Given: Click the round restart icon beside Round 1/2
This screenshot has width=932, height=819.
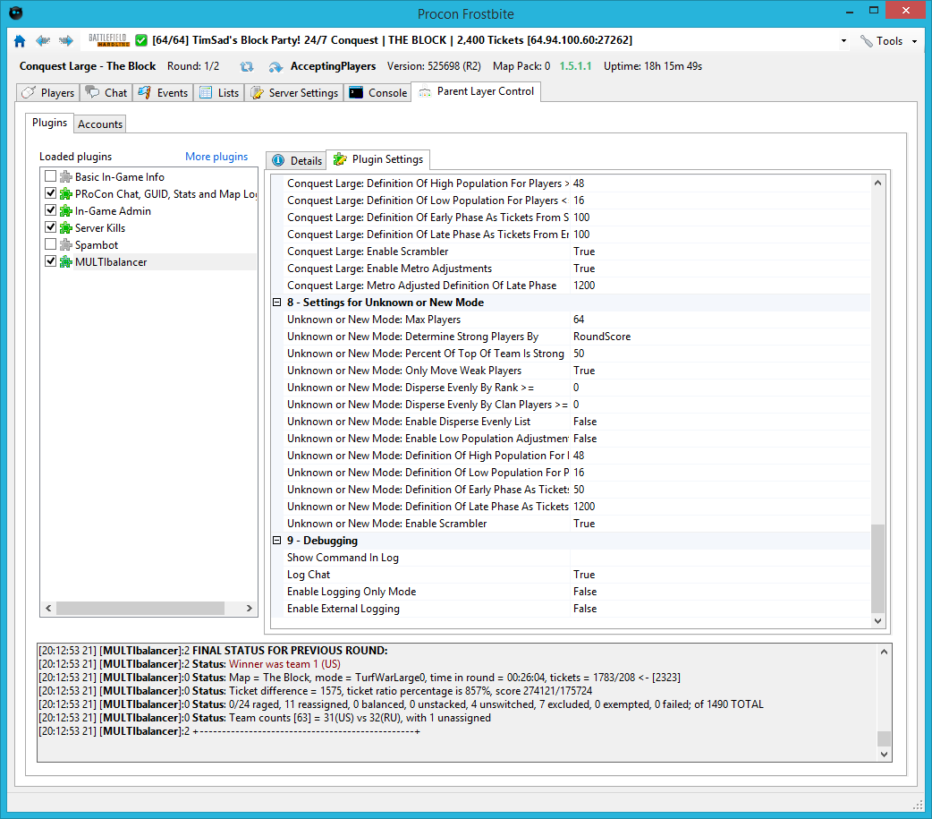Looking at the screenshot, I should (x=247, y=66).
